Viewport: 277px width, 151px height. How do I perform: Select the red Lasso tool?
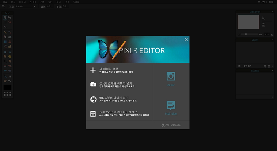(x=10, y=22)
